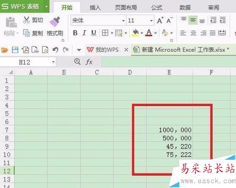Undo the last action

[x=55, y=50]
